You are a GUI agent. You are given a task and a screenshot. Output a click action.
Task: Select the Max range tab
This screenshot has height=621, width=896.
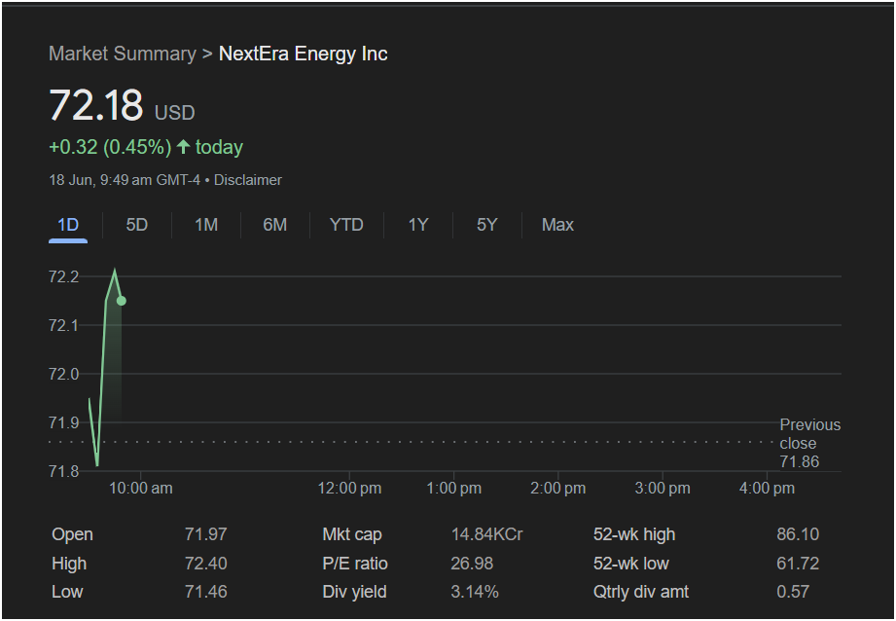557,225
